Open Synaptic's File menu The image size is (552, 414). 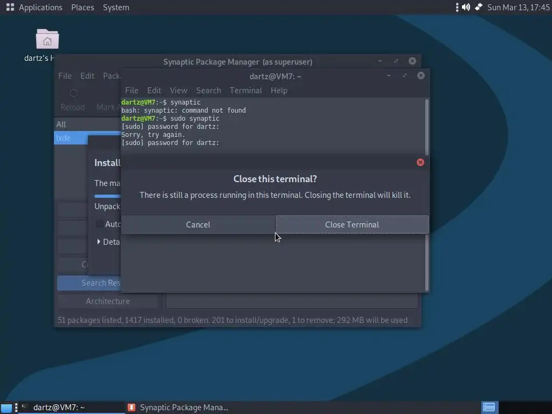[65, 75]
